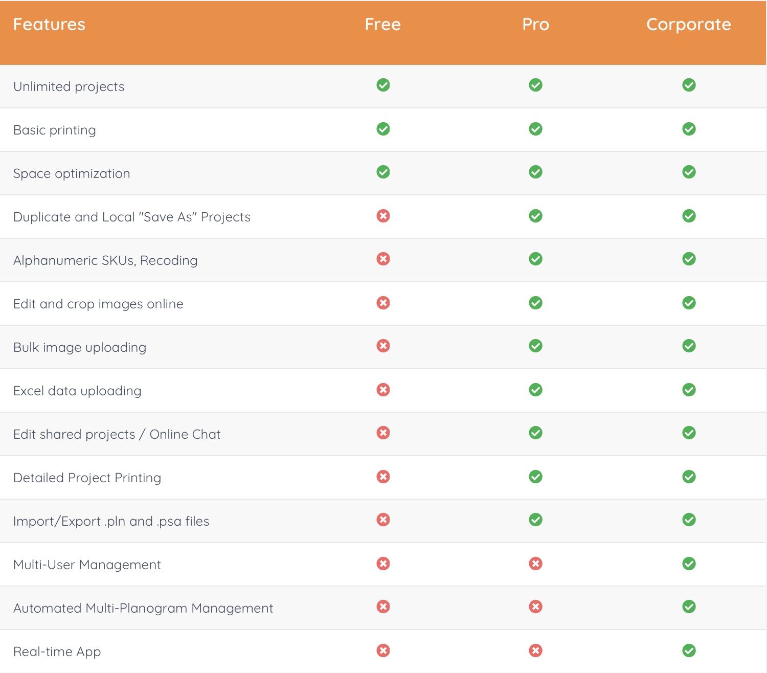Click Pro checkmark for Import/Export .pln and .psa files
767x673 pixels.
(535, 520)
